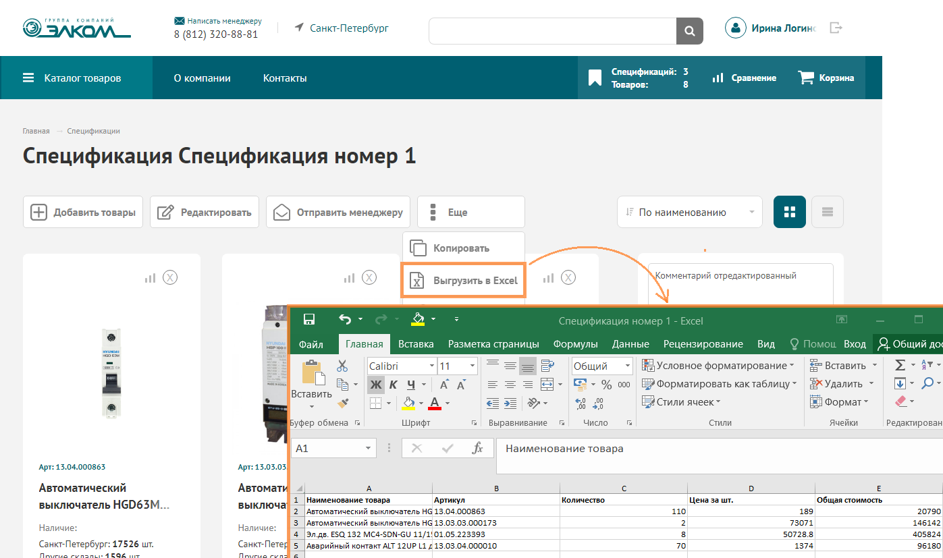Click the Cut scissors icon
This screenshot has width=943, height=558.
pyautogui.click(x=342, y=366)
